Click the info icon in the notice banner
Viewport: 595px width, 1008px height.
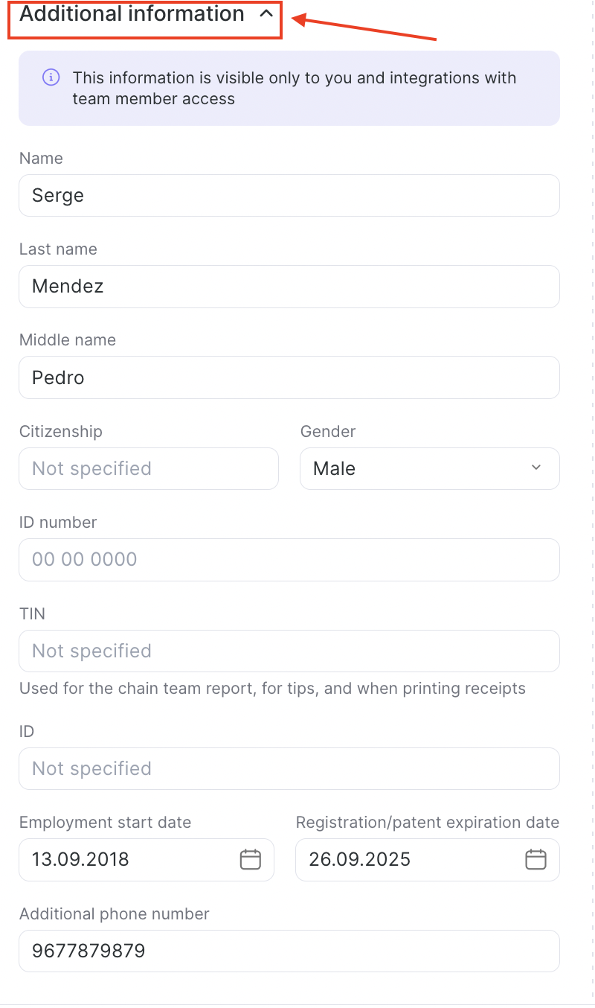(51, 77)
